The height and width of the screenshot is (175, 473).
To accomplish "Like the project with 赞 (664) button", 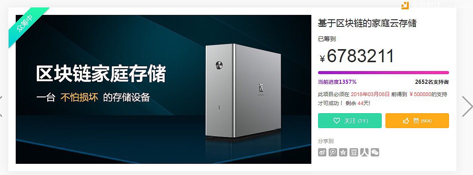I will click(x=417, y=121).
